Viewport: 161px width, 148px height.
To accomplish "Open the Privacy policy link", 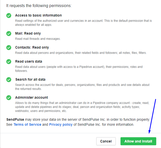I will point(61,124).
